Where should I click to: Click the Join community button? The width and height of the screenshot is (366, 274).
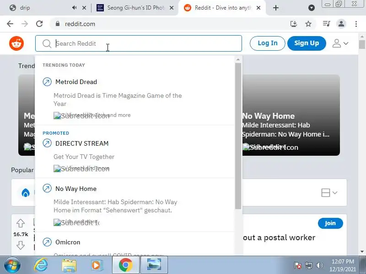[330, 223]
